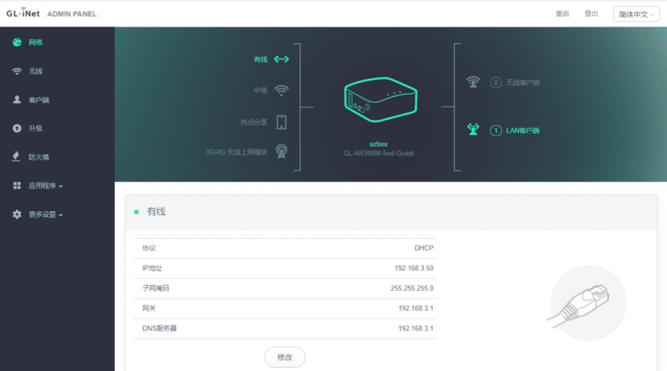The height and width of the screenshot is (371, 667).
Task: Click the 有线 section header
Action: pos(156,212)
